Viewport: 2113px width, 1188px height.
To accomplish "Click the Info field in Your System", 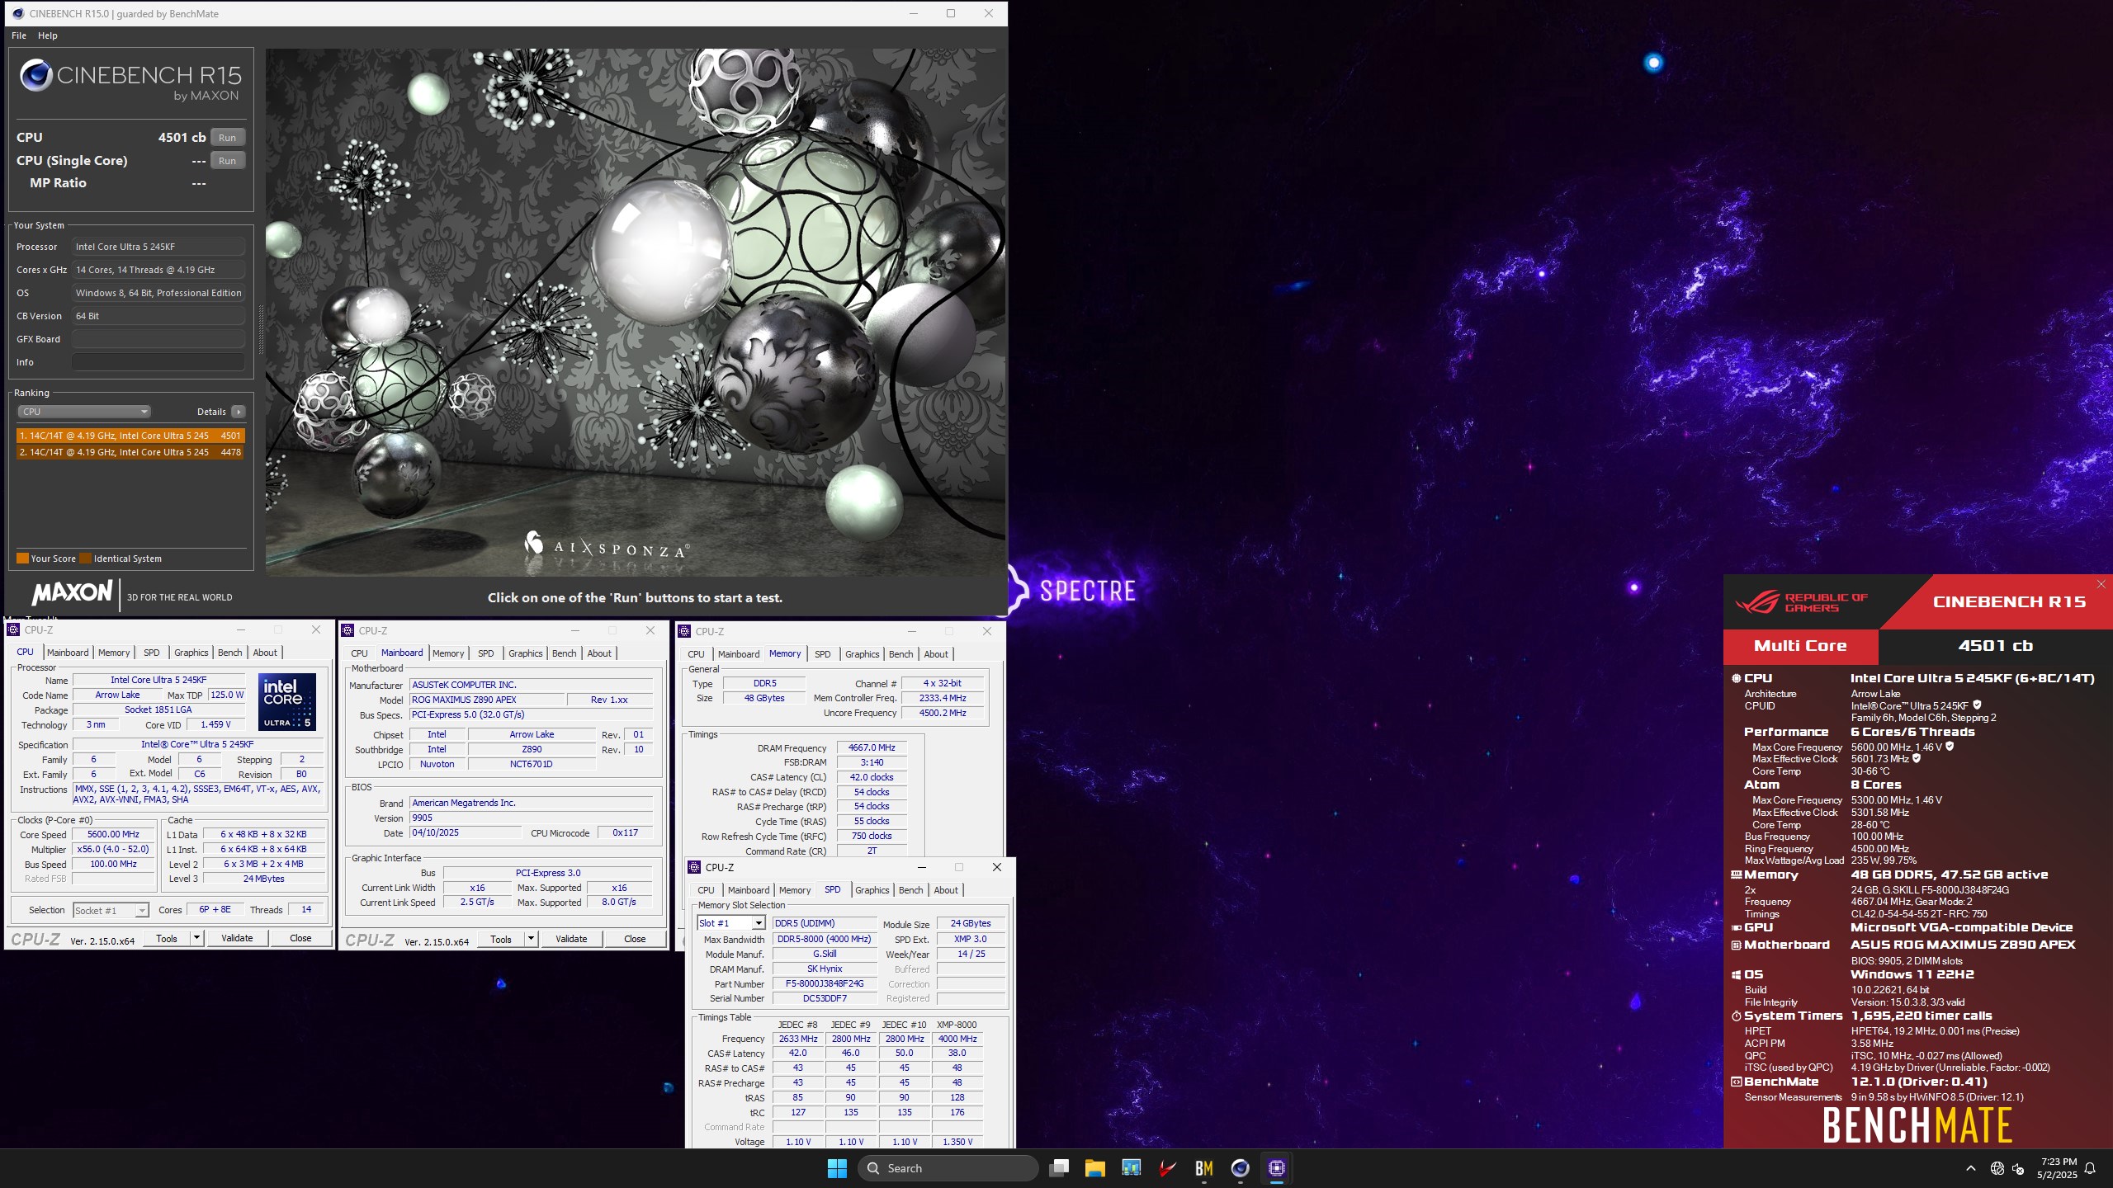I will tap(158, 362).
